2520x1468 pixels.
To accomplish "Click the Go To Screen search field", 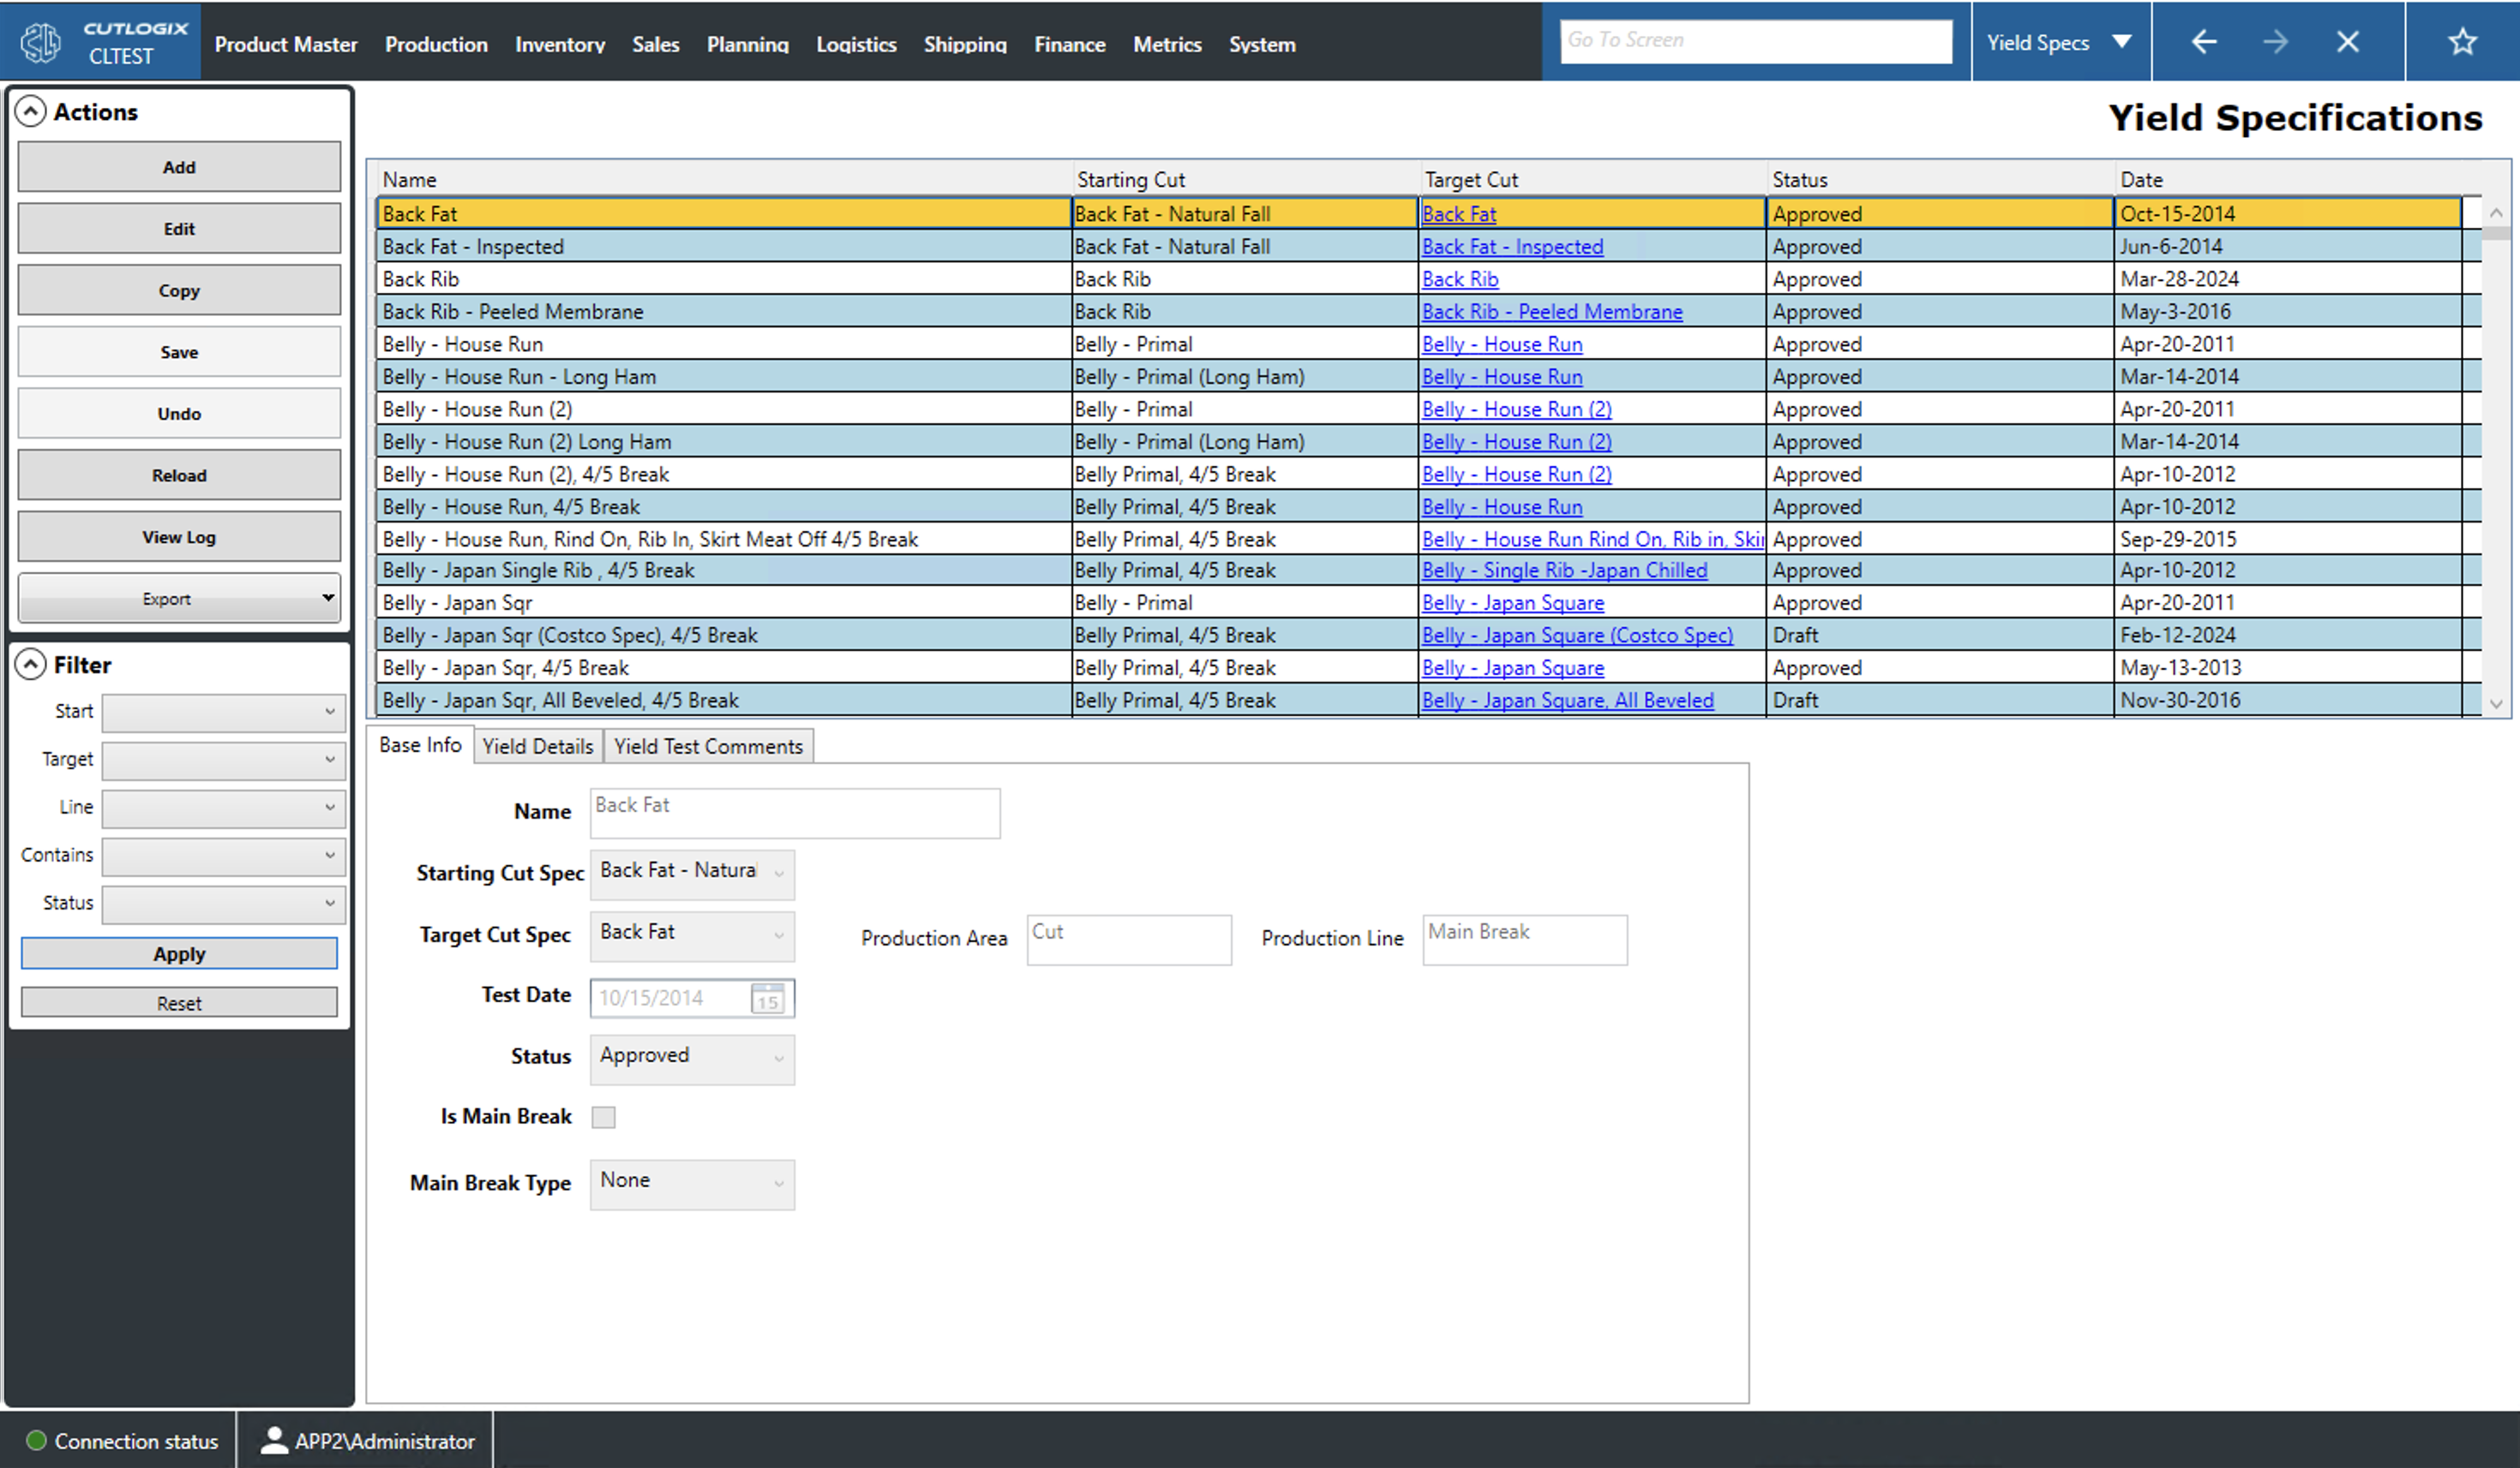I will click(x=1756, y=40).
